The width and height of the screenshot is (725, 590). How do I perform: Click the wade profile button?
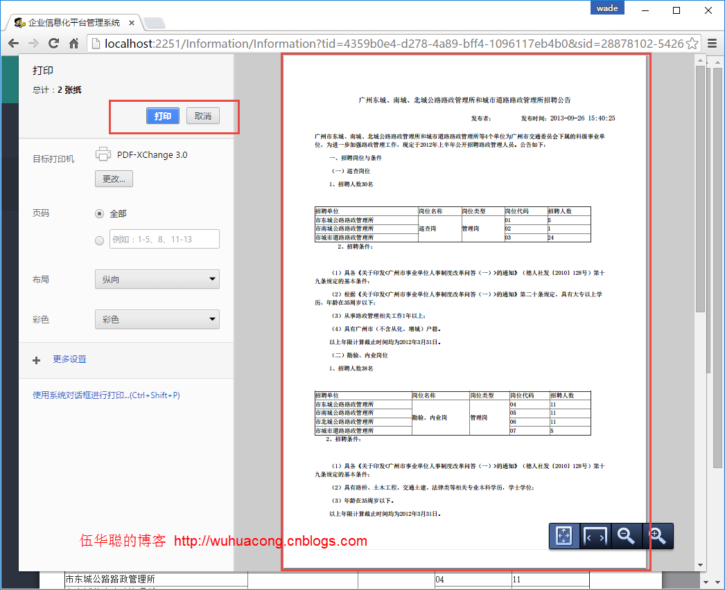(607, 8)
